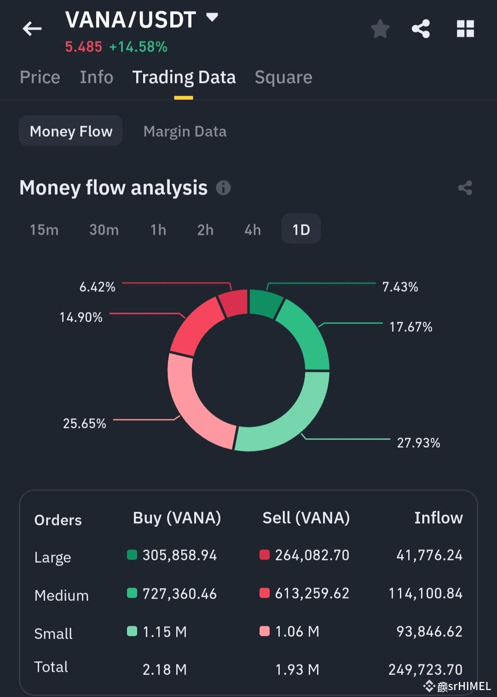Screen dimensions: 497x697
Task: Click the red Large sell indicator dot
Action: pyautogui.click(x=265, y=555)
